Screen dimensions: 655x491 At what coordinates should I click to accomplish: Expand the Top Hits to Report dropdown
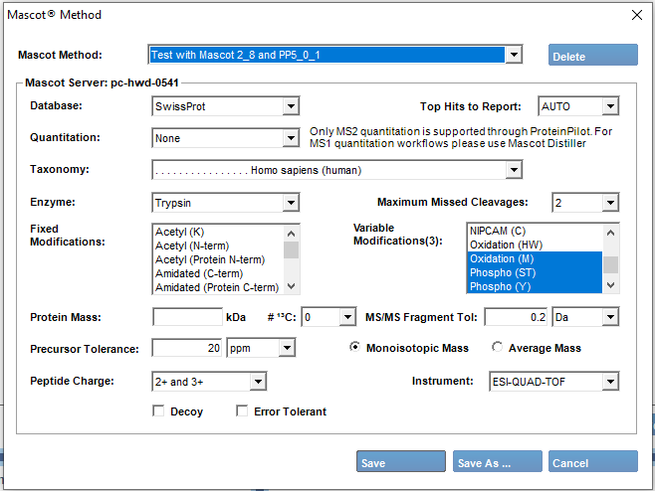610,106
